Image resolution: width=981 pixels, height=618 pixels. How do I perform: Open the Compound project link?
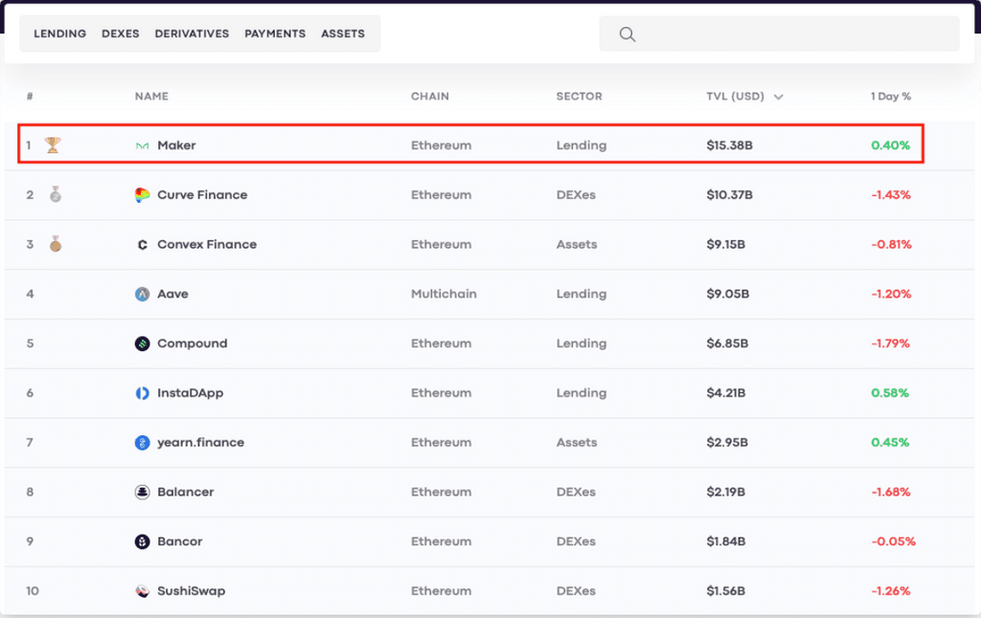(x=192, y=343)
